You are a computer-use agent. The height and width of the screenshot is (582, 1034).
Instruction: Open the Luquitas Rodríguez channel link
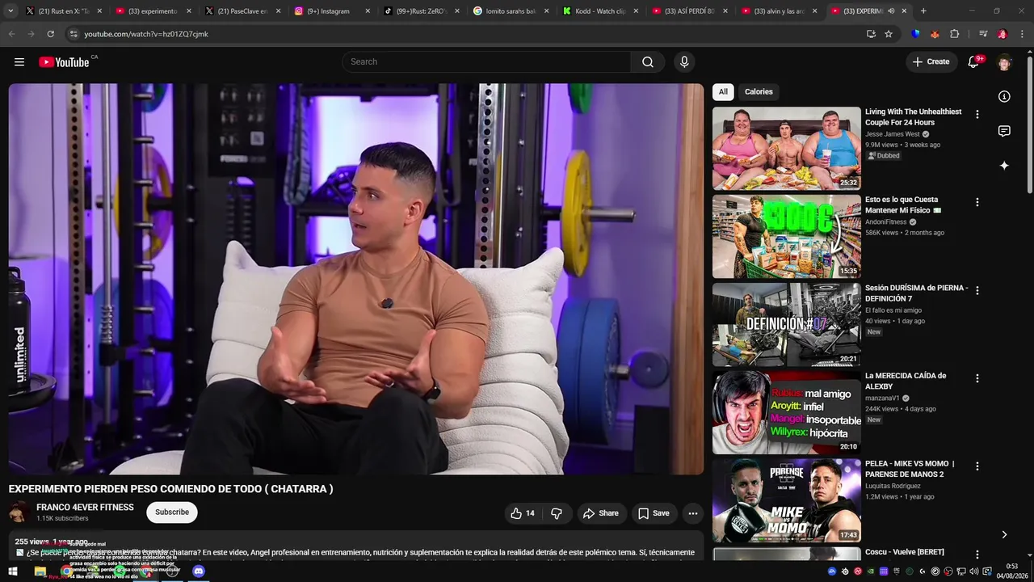893,486
